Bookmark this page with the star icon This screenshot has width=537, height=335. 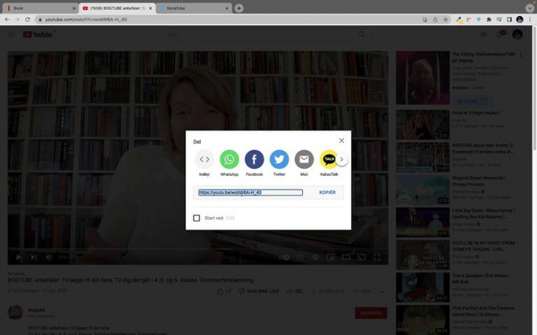445,19
